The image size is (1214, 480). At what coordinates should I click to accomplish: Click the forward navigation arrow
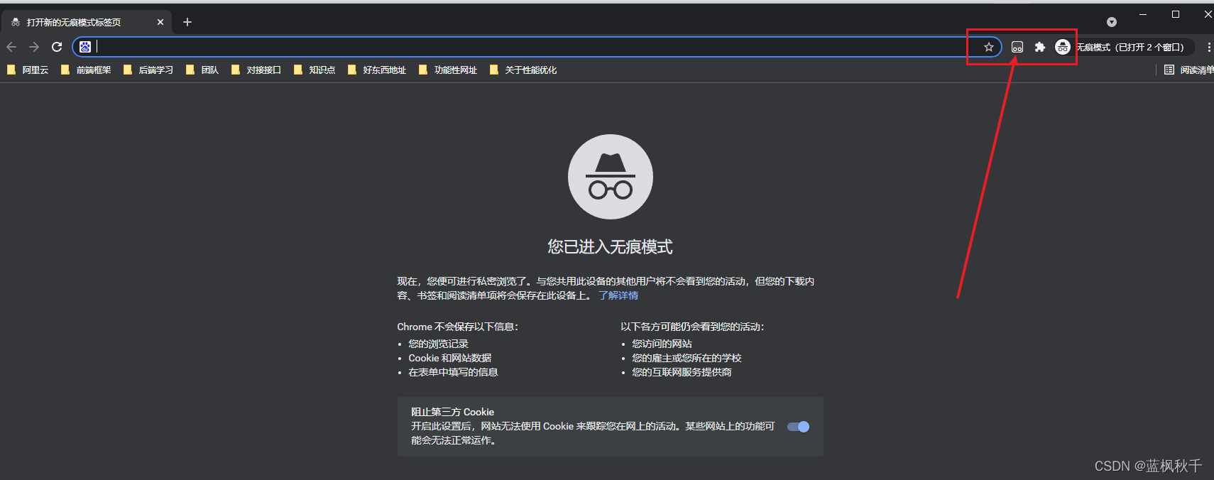(34, 47)
